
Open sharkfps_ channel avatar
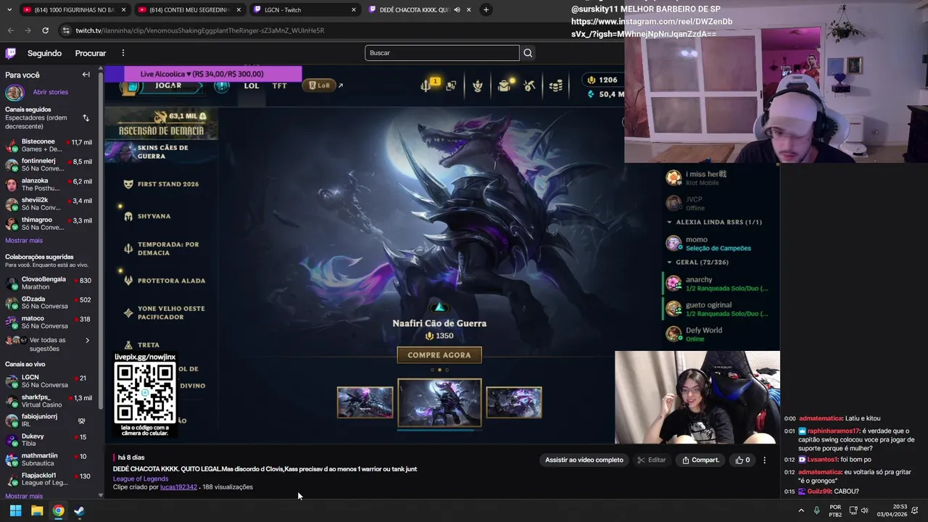(x=12, y=401)
